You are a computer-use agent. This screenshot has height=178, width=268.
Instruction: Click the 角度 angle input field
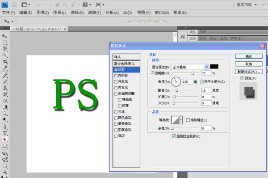tap(188, 82)
